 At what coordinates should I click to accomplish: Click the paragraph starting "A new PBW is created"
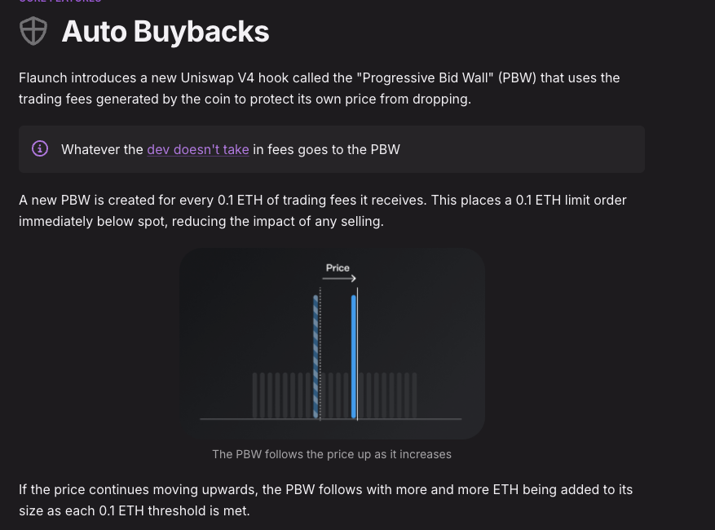(323, 210)
